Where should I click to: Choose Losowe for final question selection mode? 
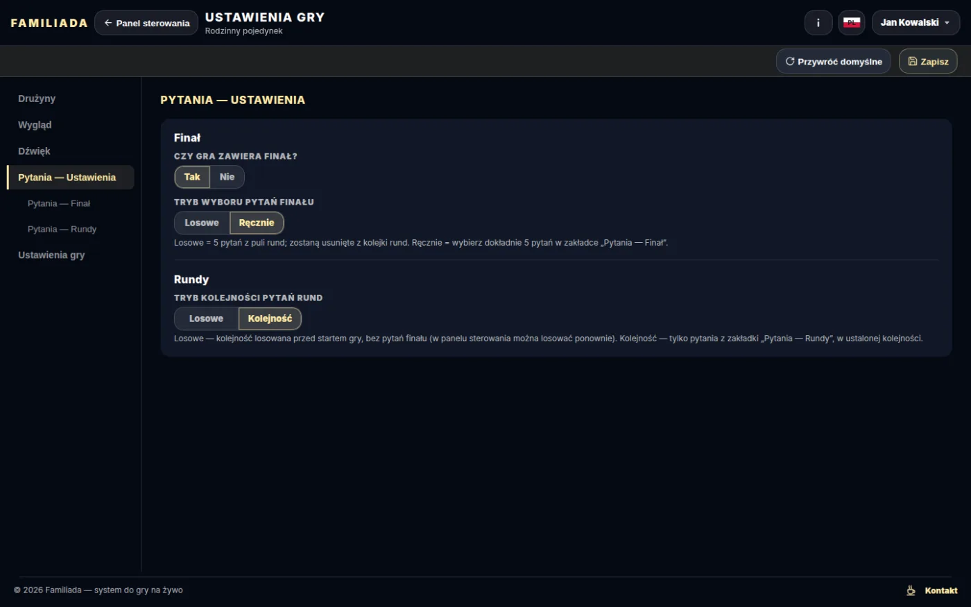click(x=202, y=223)
